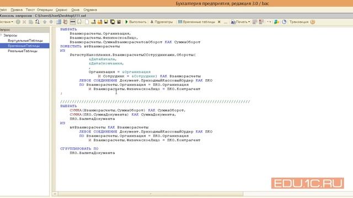This screenshot has width=353, height=198.
Task: Click the rename query icon with pencil
Action: pyautogui.click(x=38, y=22)
